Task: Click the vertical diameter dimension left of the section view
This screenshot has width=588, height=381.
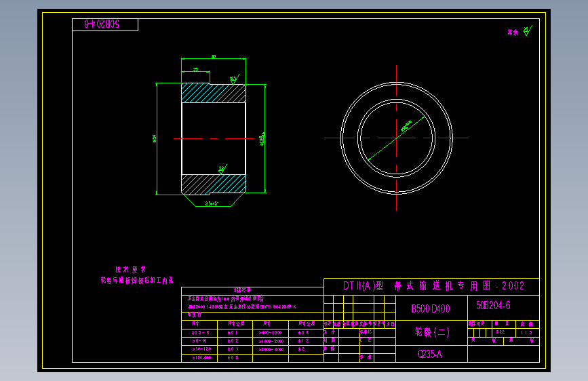Action: [x=154, y=138]
